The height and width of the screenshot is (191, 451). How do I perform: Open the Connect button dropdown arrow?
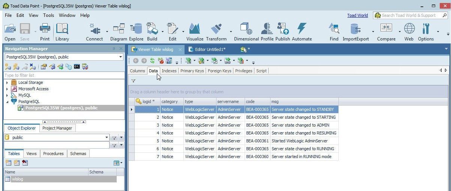(107, 32)
